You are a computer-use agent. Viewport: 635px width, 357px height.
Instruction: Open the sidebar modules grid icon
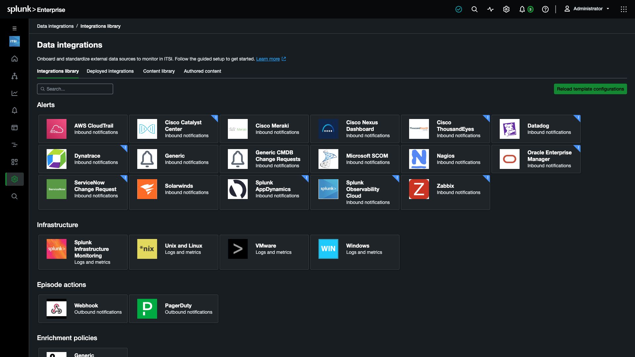point(14,162)
